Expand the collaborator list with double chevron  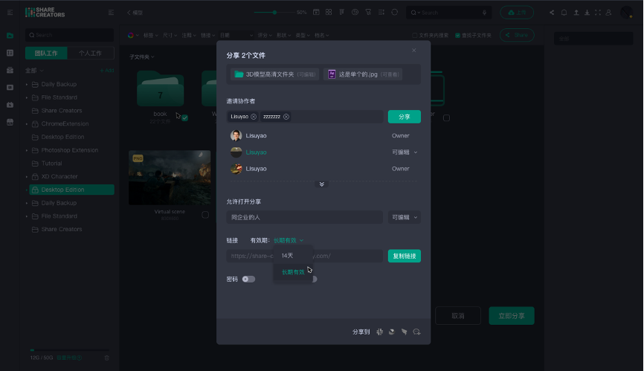[321, 184]
